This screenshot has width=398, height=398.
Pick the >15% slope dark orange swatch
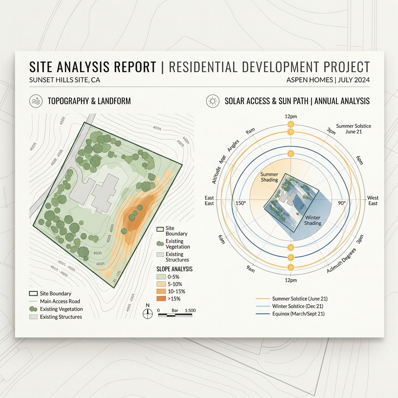pyautogui.click(x=161, y=299)
